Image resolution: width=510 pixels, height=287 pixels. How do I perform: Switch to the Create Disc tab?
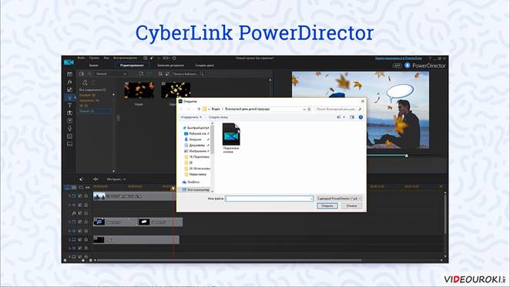205,65
